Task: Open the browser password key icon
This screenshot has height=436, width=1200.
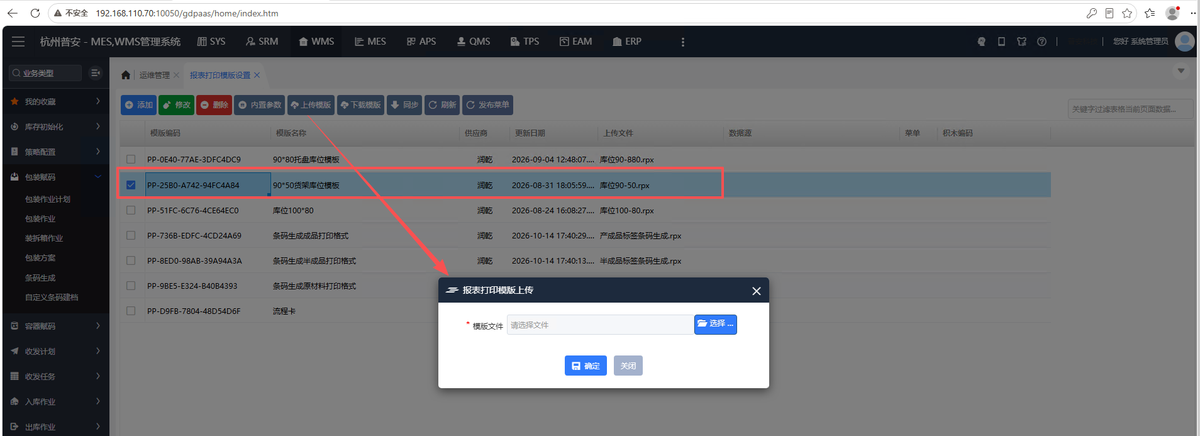Action: click(1092, 13)
